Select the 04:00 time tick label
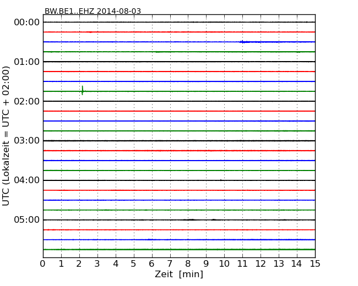 pos(27,180)
